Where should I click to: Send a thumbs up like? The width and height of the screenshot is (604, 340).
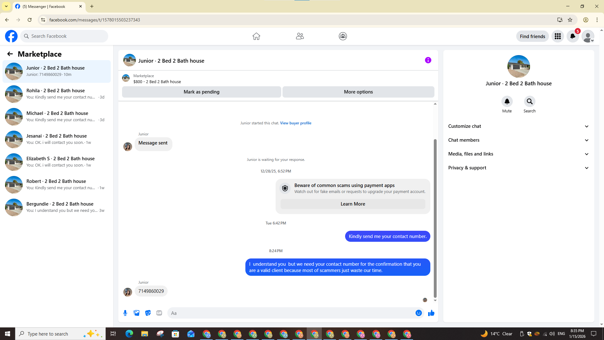431,313
